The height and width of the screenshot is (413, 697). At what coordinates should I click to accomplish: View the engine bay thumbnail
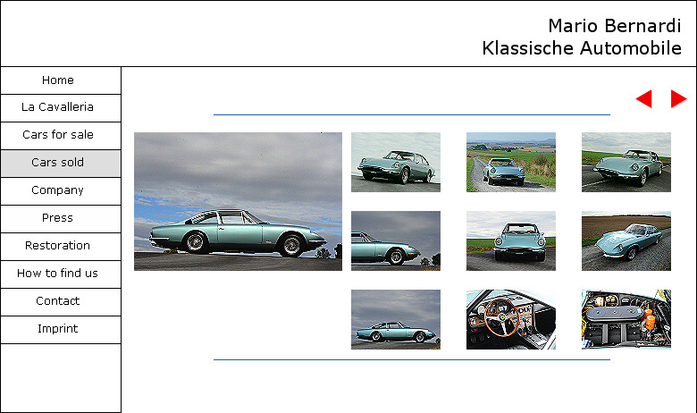(626, 319)
